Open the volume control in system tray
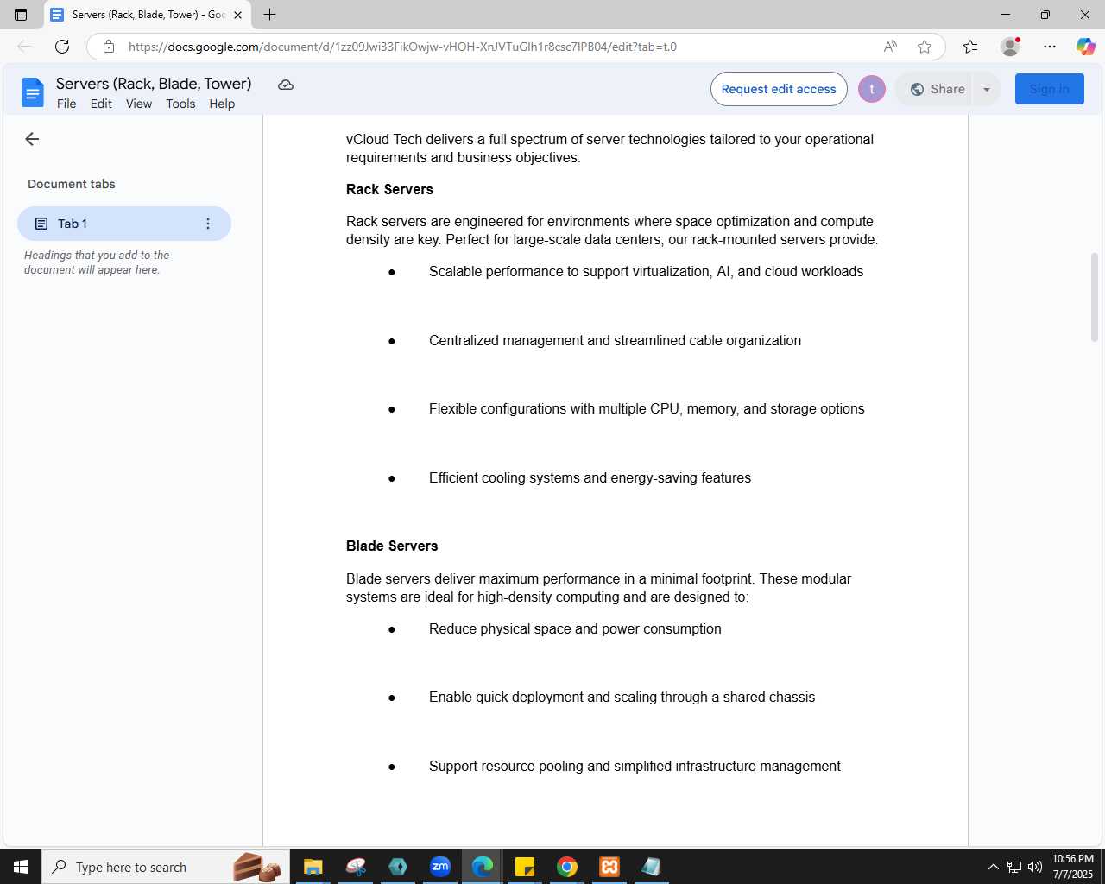Screen dimensions: 1105x884 1035,867
